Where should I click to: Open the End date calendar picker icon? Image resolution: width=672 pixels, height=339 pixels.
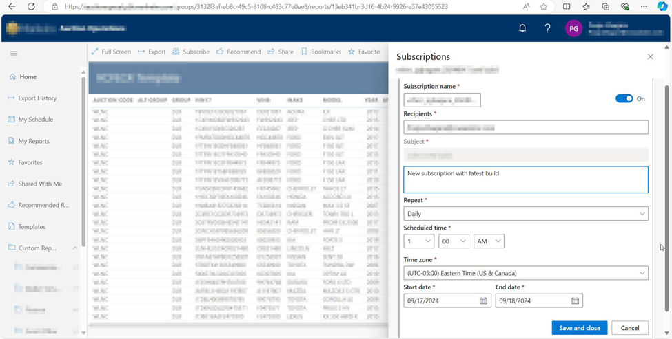click(x=575, y=300)
